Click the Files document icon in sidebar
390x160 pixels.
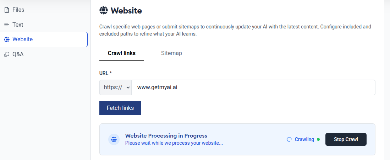coord(7,10)
